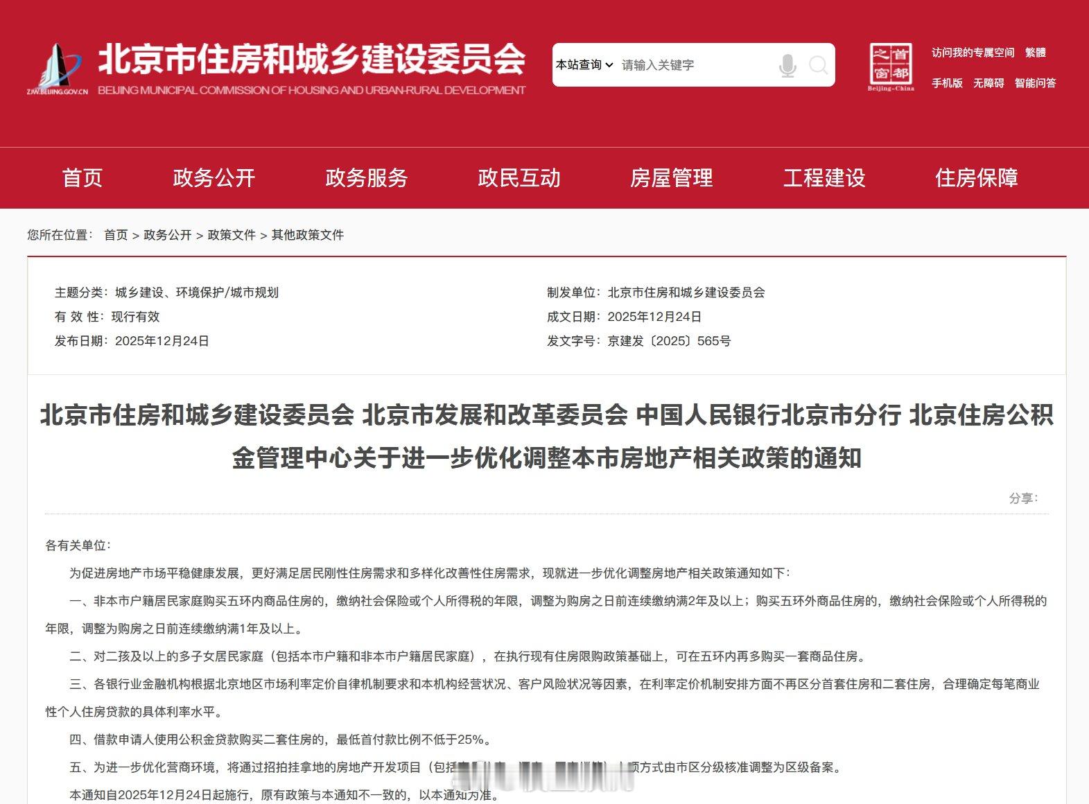Click paragraph 二 about 多子女居民家庭
The image size is (1089, 804).
[468, 656]
